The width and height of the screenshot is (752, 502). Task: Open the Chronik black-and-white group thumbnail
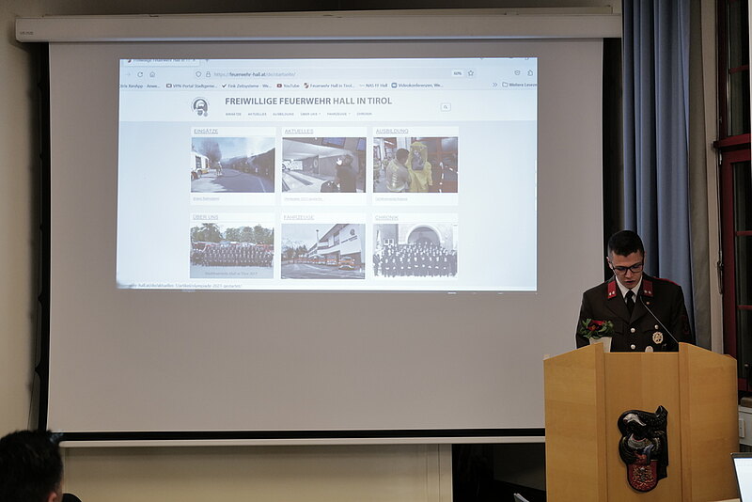pyautogui.click(x=415, y=251)
